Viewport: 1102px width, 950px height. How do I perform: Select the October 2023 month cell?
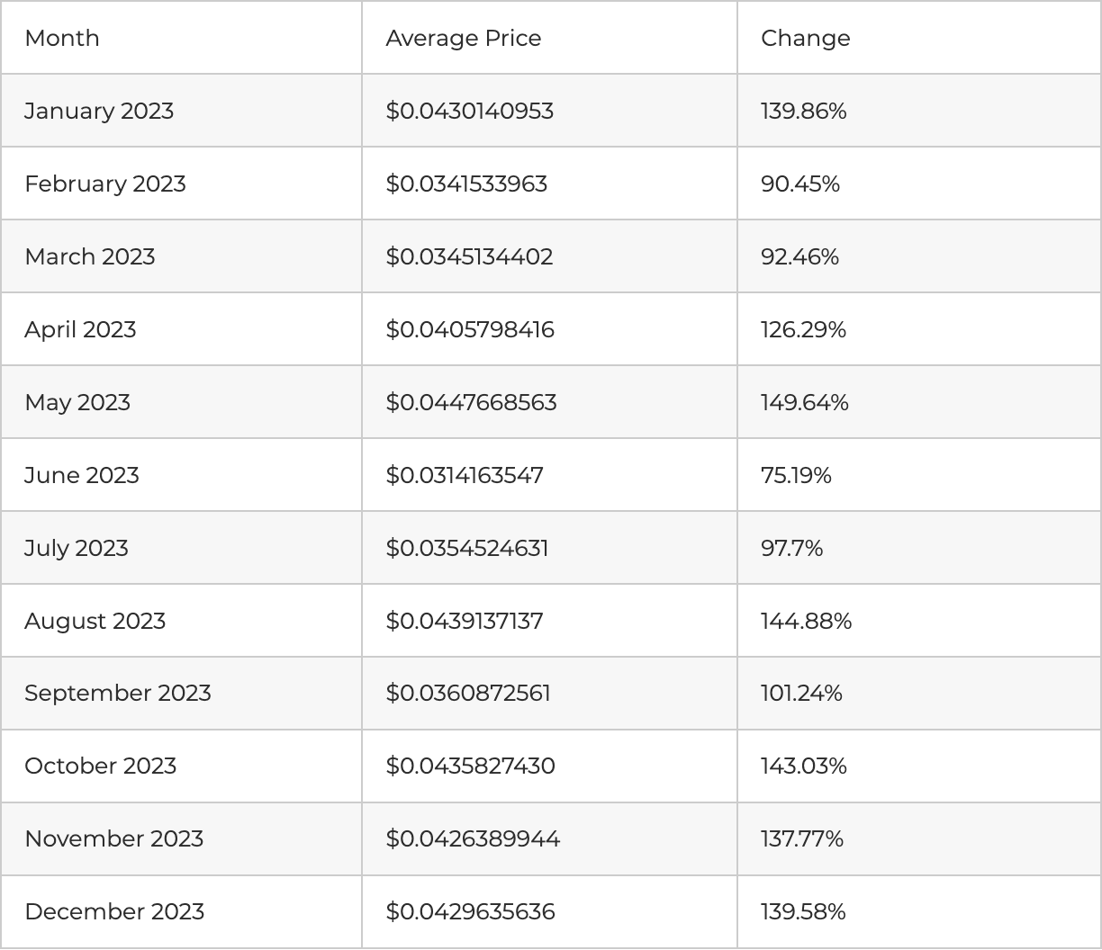(x=100, y=766)
